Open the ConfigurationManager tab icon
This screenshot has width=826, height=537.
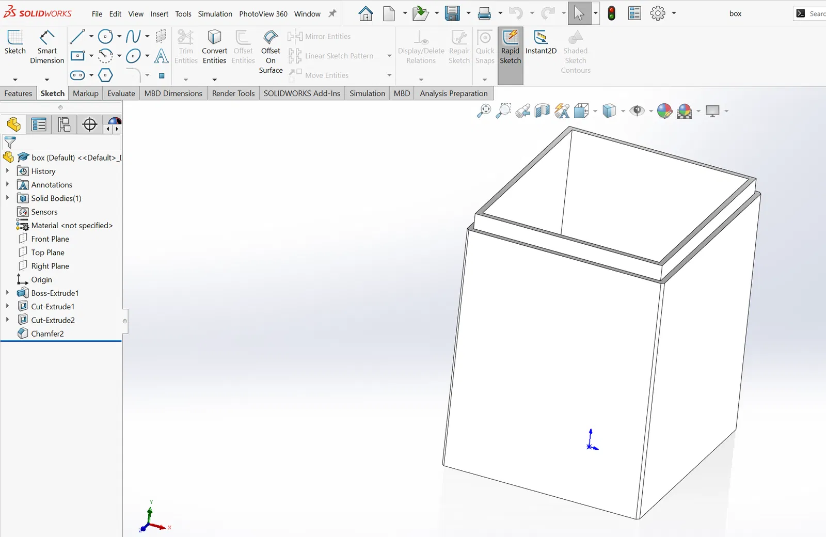tap(64, 124)
